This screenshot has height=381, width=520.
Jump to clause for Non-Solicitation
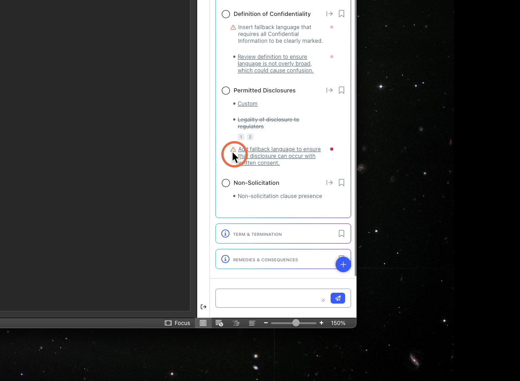tap(329, 183)
